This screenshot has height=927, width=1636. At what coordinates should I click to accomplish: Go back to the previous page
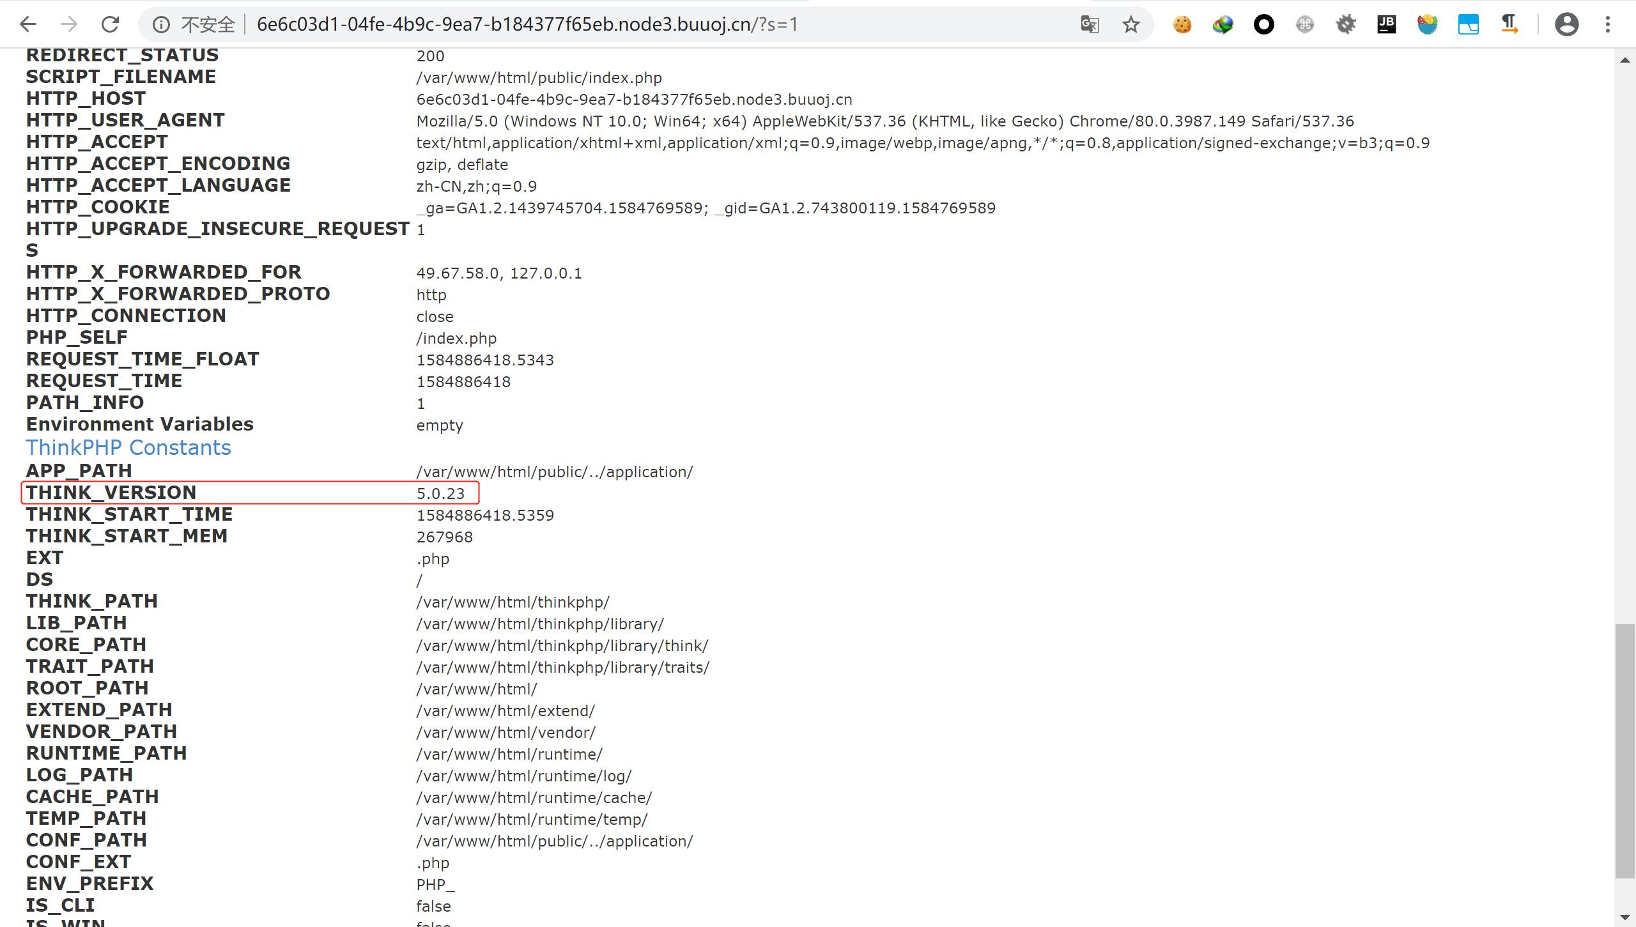click(28, 24)
